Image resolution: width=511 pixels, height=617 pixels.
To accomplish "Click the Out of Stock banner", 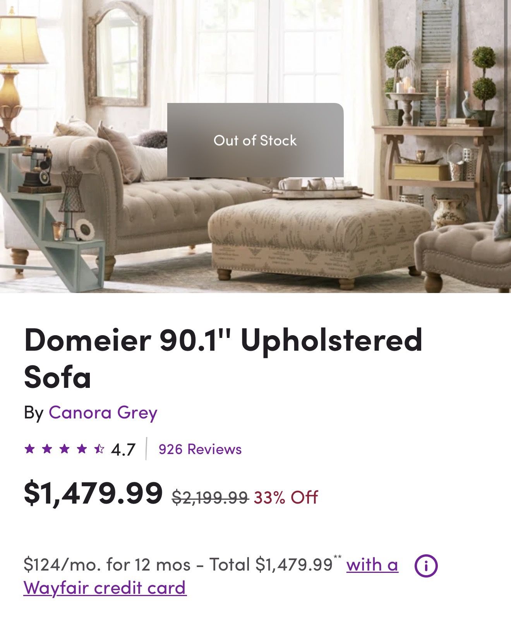I will click(x=255, y=141).
